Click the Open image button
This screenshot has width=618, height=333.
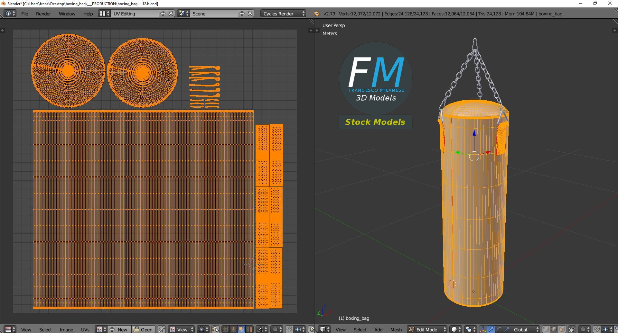click(143, 329)
